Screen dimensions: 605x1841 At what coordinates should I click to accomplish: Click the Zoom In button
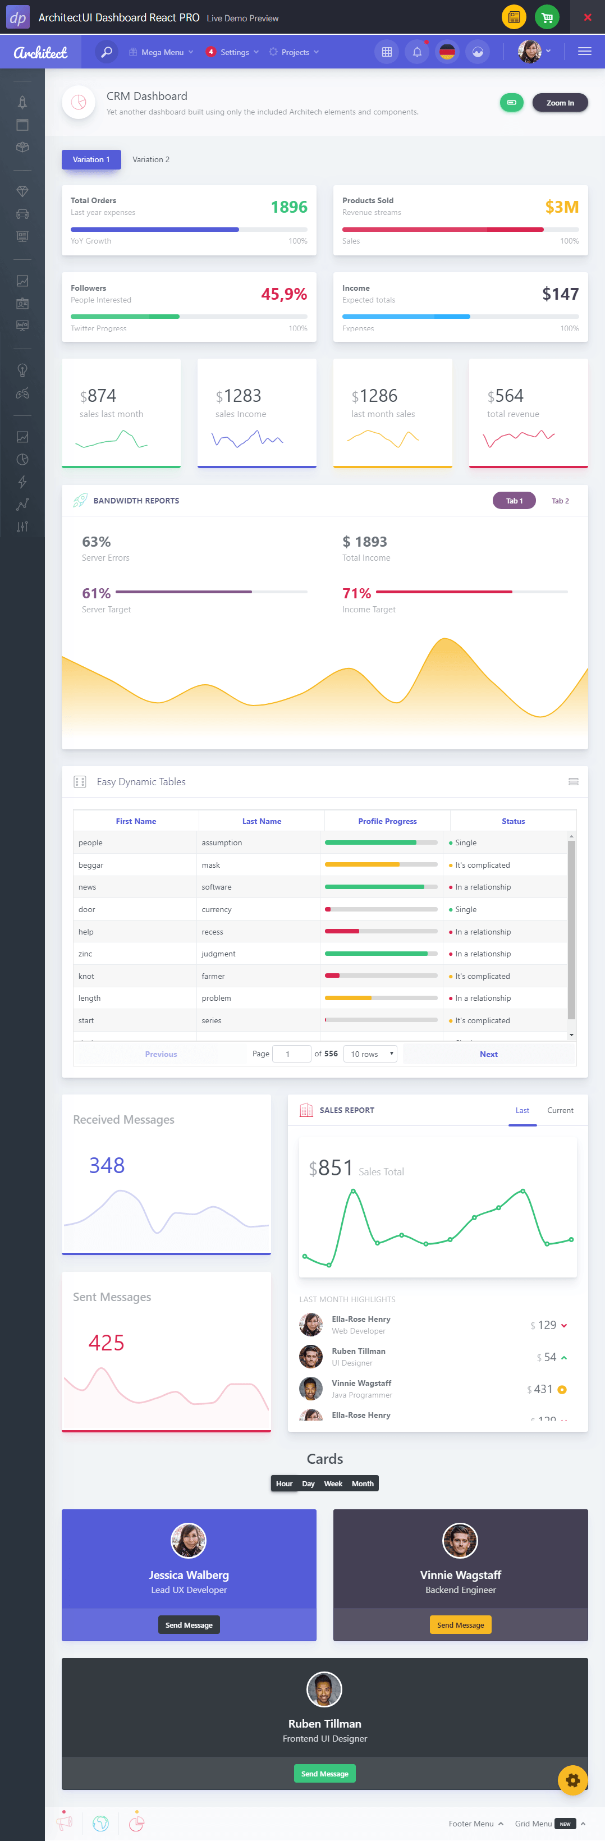coord(560,103)
